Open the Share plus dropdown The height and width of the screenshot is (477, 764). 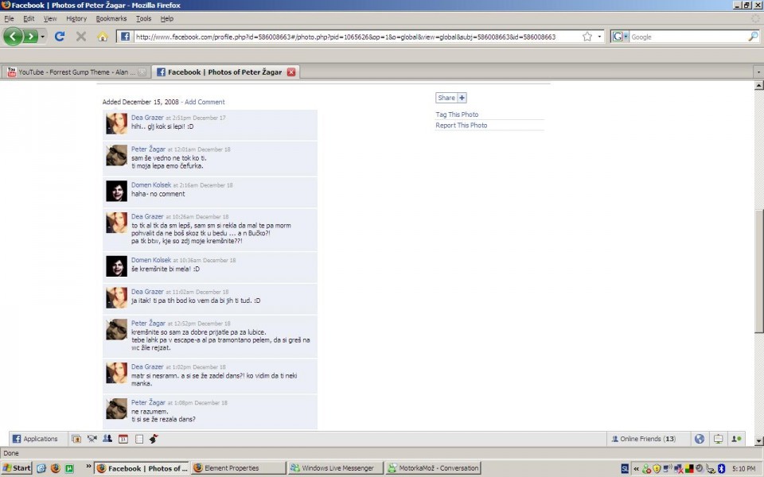point(462,98)
